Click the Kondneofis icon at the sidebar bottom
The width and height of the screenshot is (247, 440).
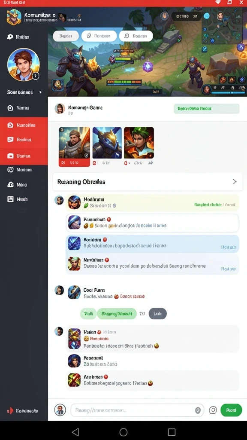[10, 410]
